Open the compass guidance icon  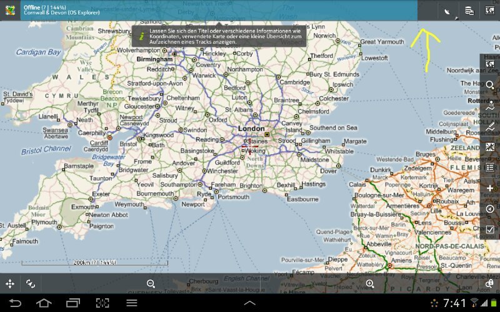click(x=490, y=209)
